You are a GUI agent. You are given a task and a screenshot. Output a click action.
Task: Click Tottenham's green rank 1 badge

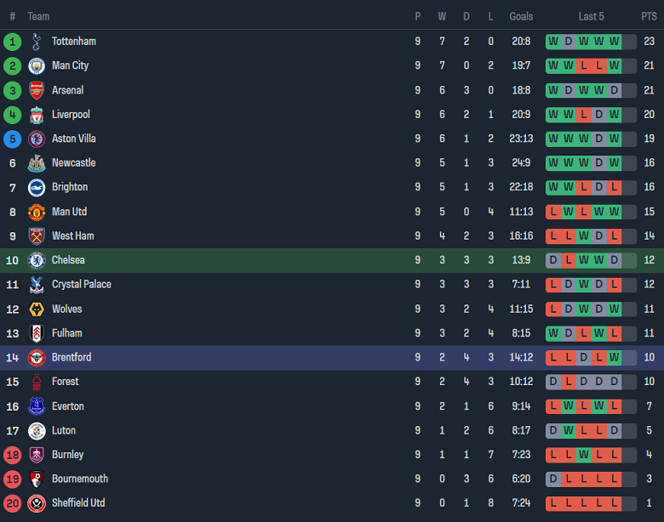click(x=12, y=41)
